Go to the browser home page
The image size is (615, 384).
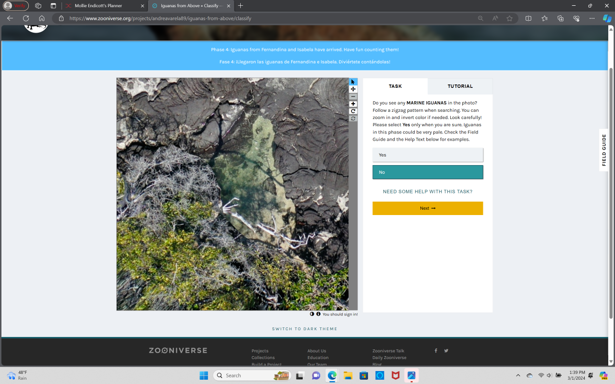click(x=42, y=18)
